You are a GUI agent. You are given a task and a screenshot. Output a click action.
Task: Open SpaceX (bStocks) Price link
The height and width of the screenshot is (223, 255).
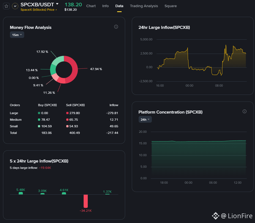37,10
